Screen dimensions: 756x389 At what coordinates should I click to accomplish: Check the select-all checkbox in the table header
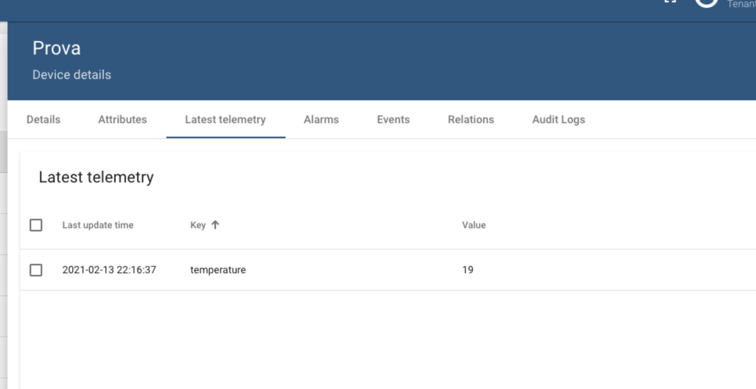pyautogui.click(x=36, y=225)
